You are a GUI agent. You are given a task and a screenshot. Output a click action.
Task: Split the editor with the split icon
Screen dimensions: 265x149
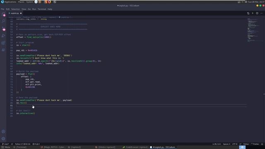pyautogui.click(x=257, y=13)
